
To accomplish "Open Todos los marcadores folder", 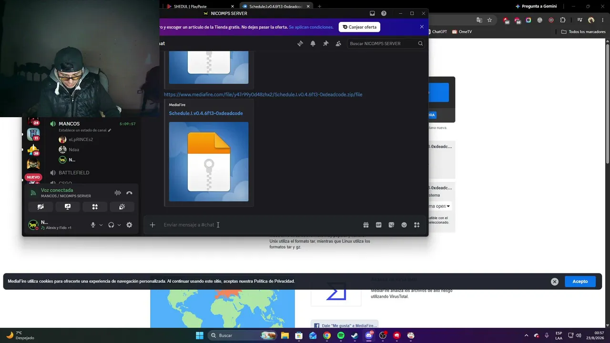I will point(583,32).
